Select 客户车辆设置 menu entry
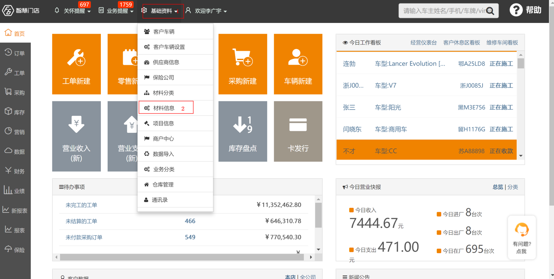The height and width of the screenshot is (279, 554). pyautogui.click(x=175, y=47)
